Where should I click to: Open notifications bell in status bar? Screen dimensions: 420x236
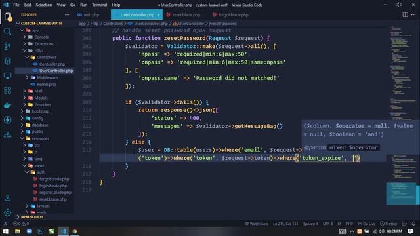point(413,224)
